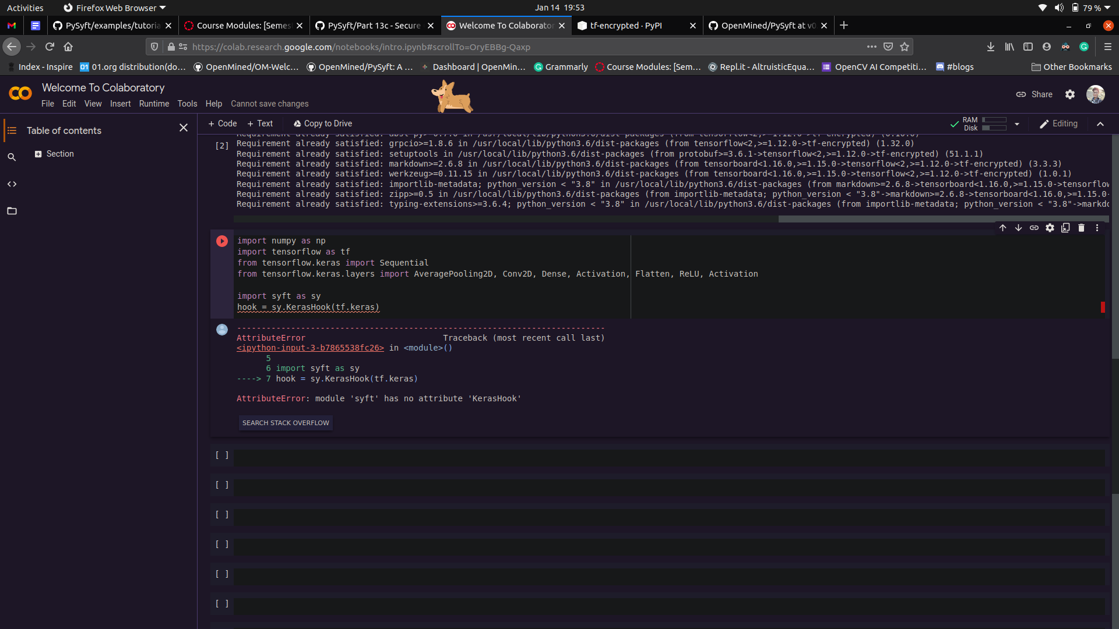Open the cell's more actions menu

pyautogui.click(x=1097, y=228)
